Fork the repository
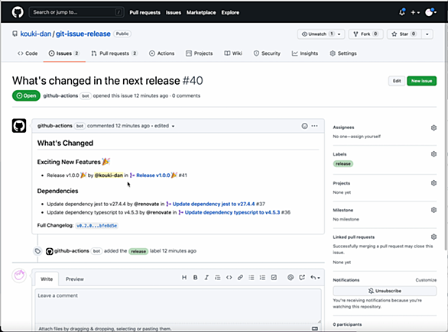 pos(365,34)
